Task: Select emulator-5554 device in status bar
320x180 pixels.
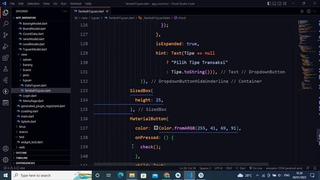Action: click(x=284, y=168)
